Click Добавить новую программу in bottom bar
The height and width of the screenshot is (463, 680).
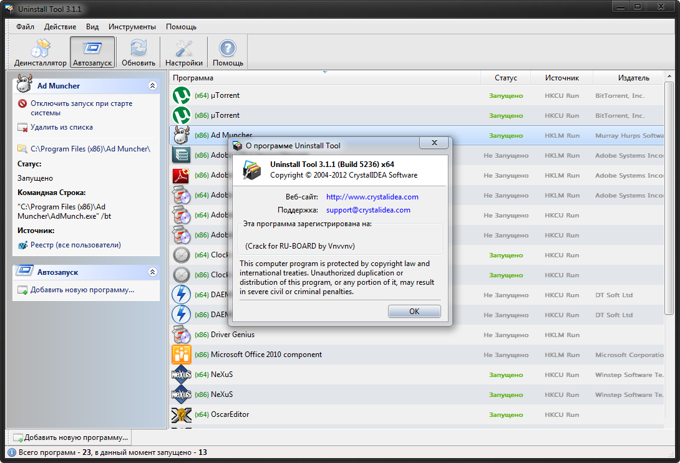pyautogui.click(x=70, y=437)
